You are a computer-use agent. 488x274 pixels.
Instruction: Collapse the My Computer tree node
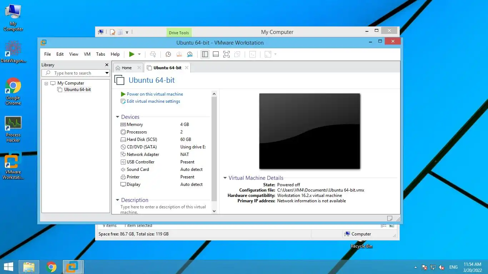click(46, 83)
